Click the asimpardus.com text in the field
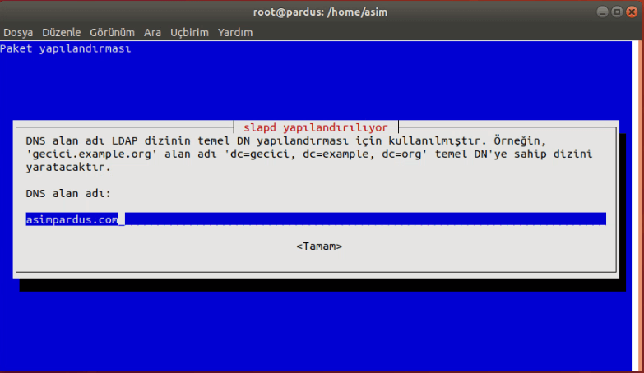 tap(72, 219)
